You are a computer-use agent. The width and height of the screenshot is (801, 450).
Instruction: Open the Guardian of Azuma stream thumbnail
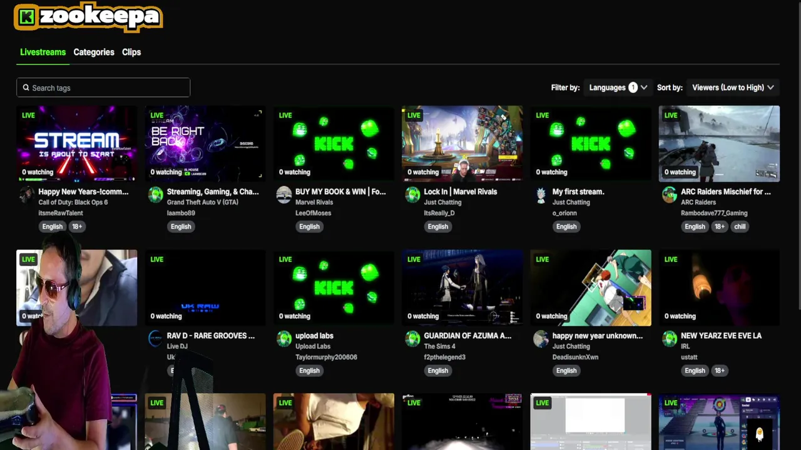click(x=462, y=287)
